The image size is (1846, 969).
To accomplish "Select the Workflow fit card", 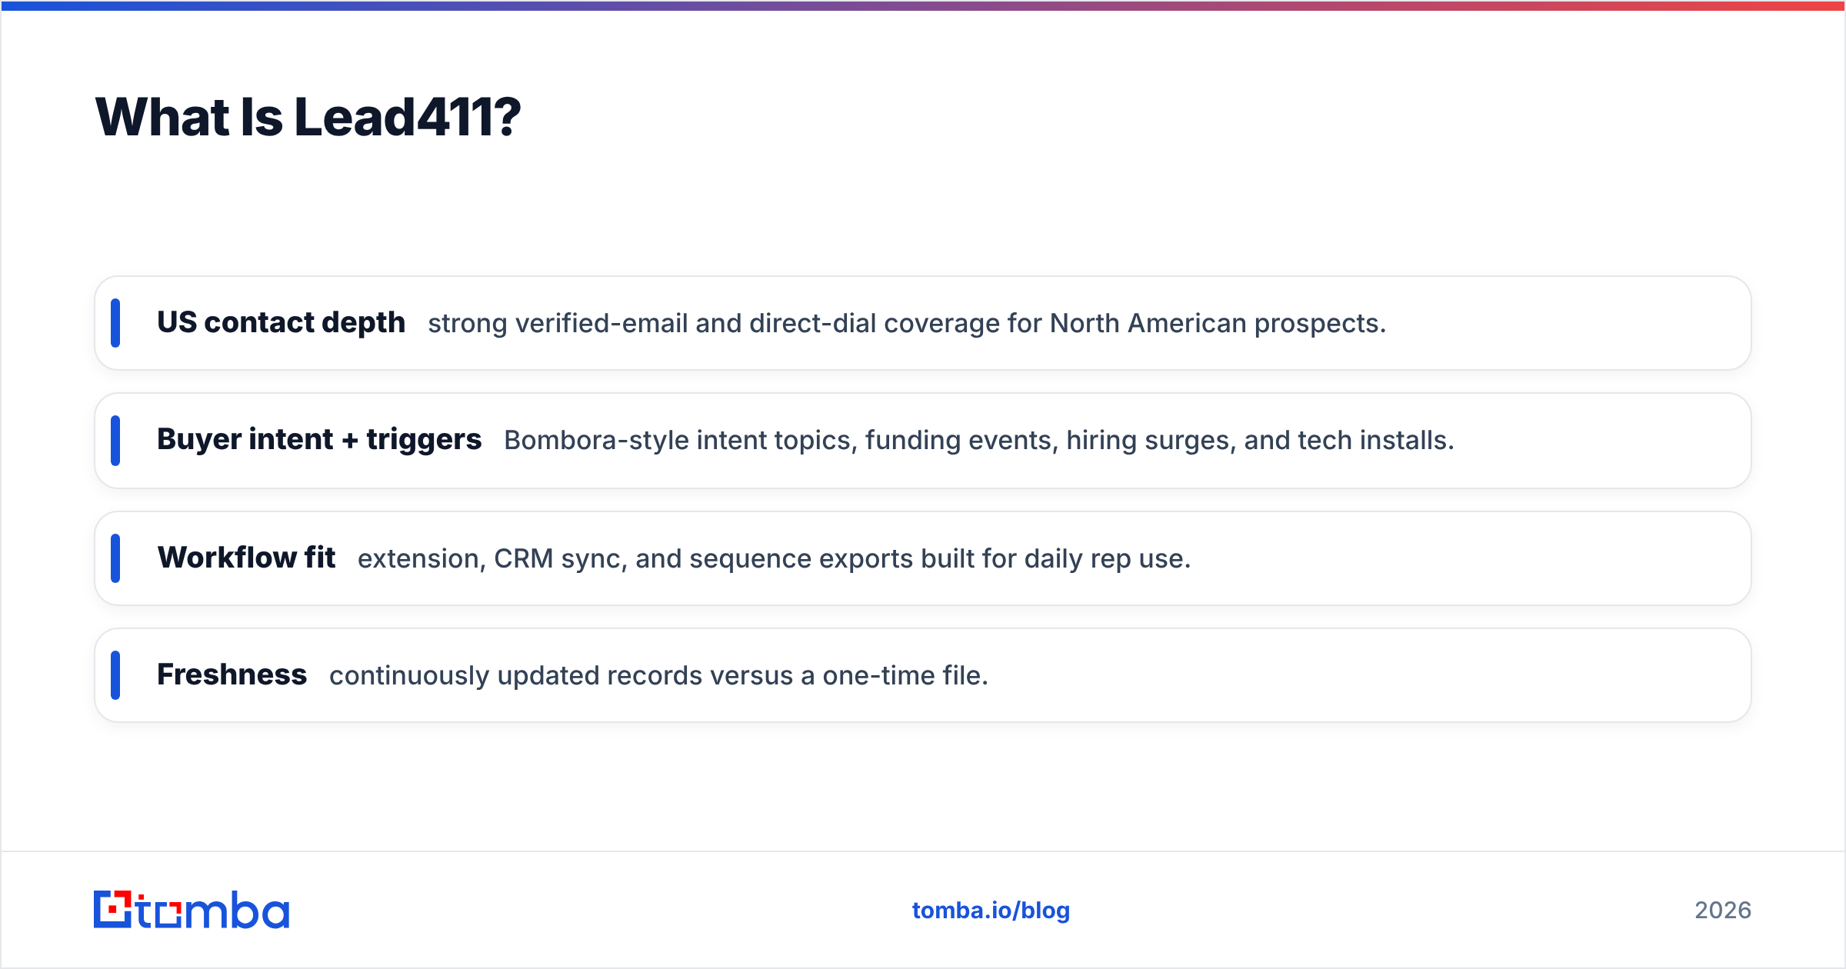I will (x=923, y=558).
